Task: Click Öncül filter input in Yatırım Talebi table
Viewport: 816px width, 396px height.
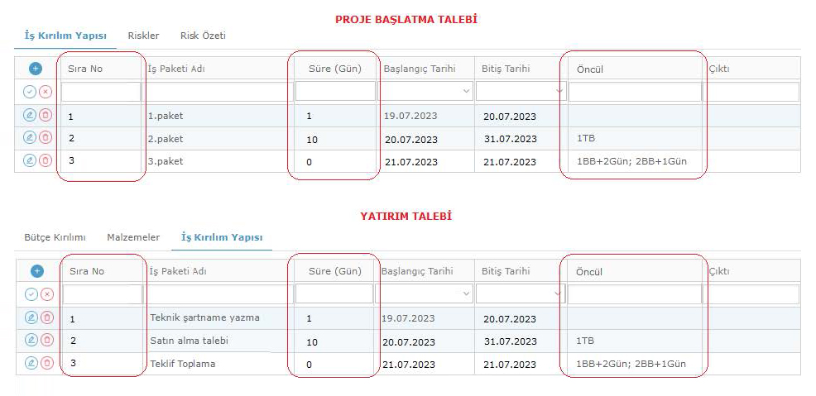Action: pyautogui.click(x=634, y=294)
